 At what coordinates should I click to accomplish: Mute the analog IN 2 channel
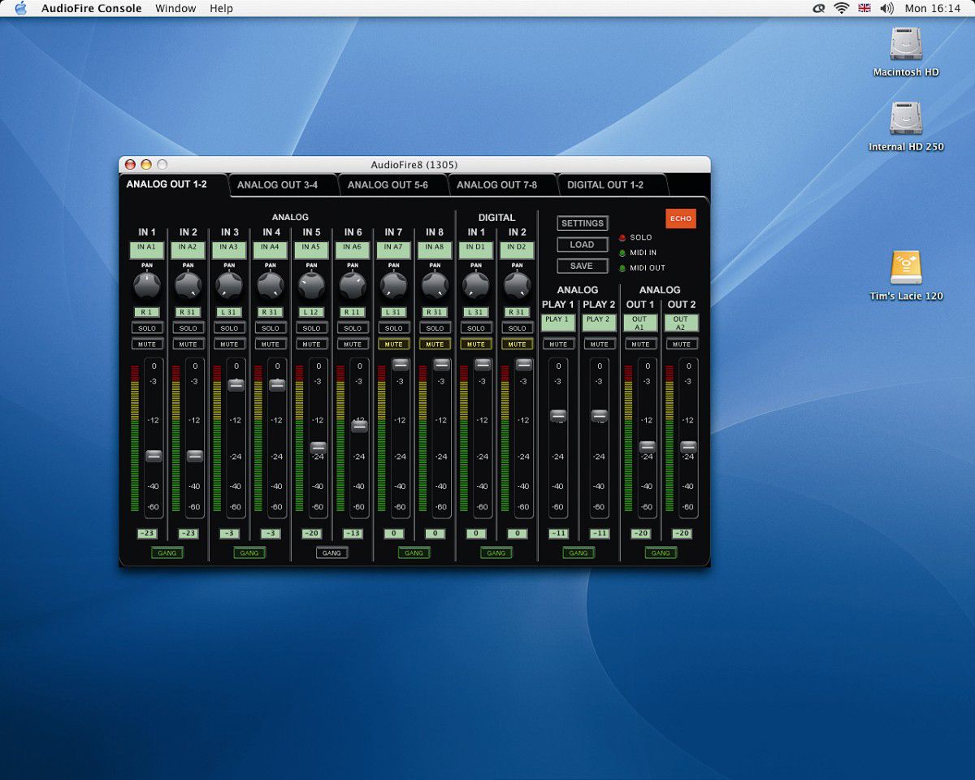pos(188,344)
